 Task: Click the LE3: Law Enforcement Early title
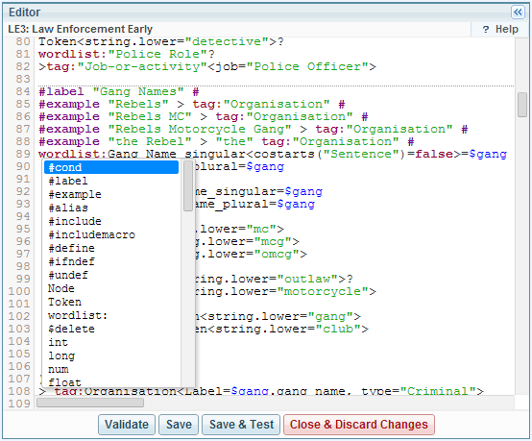[x=81, y=29]
